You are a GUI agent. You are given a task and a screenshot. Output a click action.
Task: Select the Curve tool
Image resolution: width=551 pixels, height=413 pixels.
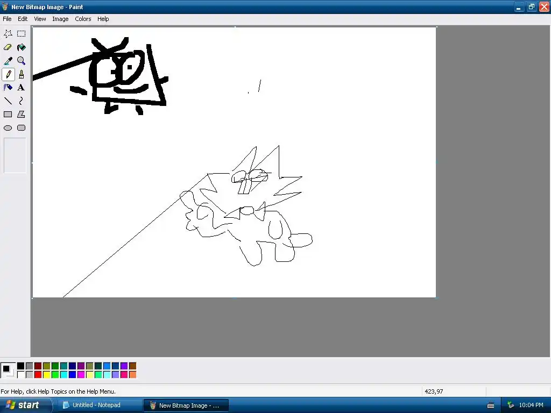(x=22, y=101)
